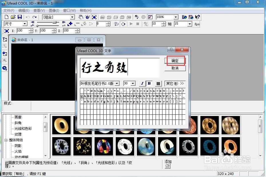Toggle the display output checkmark icon
This screenshot has width=266, height=177.
click(x=150, y=17)
